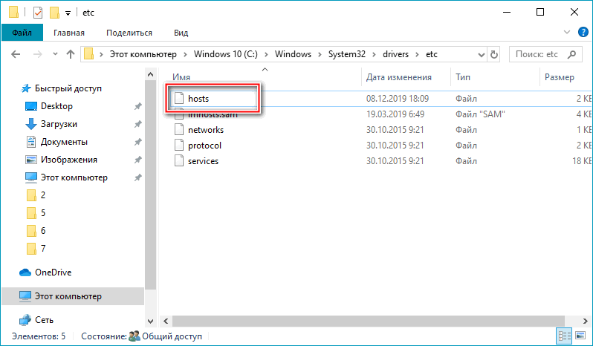Sort by Дата изменения column header

click(x=398, y=77)
